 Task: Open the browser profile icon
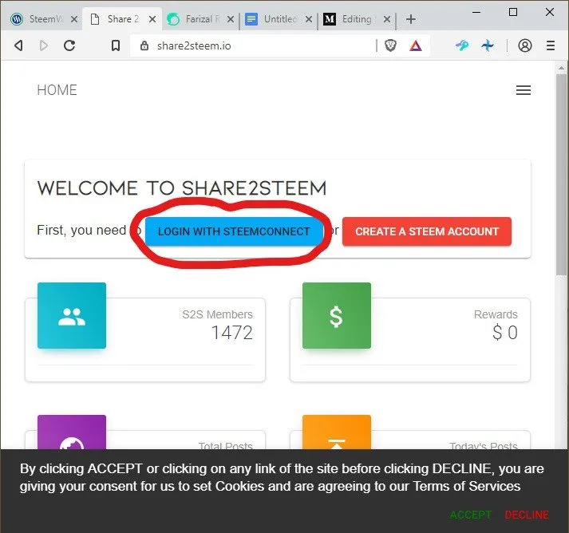(525, 45)
